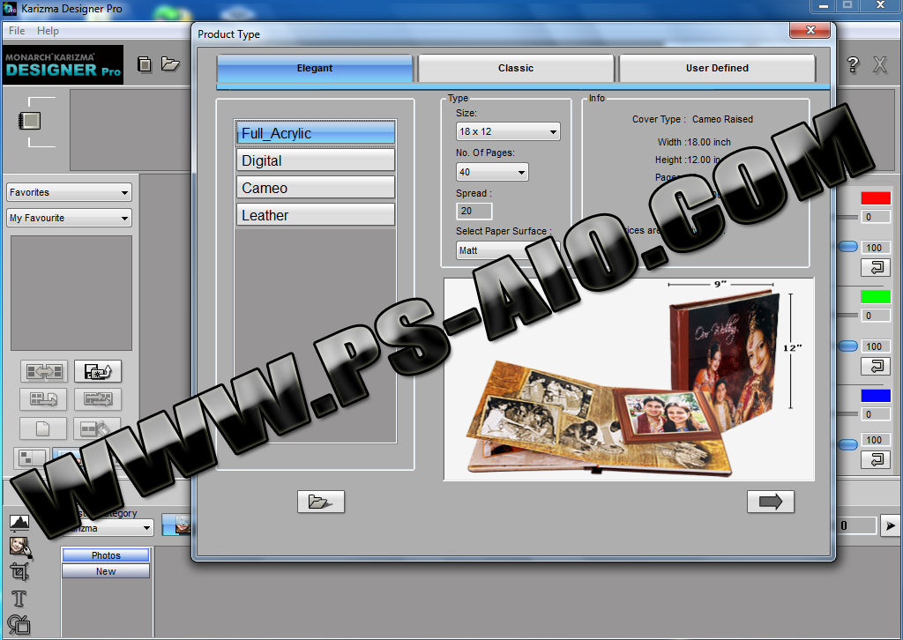Image resolution: width=903 pixels, height=640 pixels.
Task: Click the swap templates icon
Action: pos(98,399)
